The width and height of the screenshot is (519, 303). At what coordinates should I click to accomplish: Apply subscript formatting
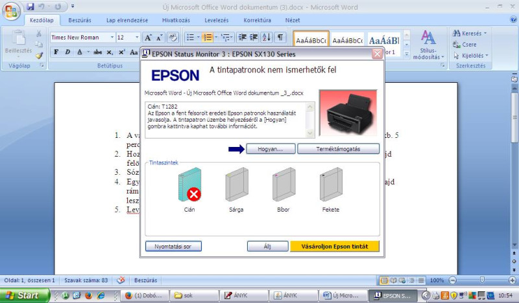(110, 52)
